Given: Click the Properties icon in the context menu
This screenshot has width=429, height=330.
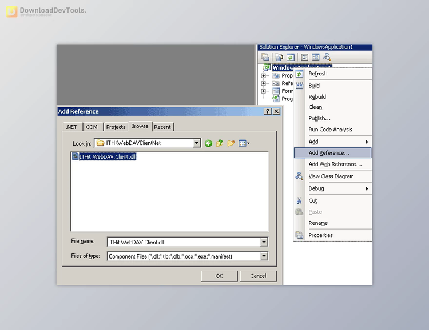Looking at the screenshot, I should [299, 235].
